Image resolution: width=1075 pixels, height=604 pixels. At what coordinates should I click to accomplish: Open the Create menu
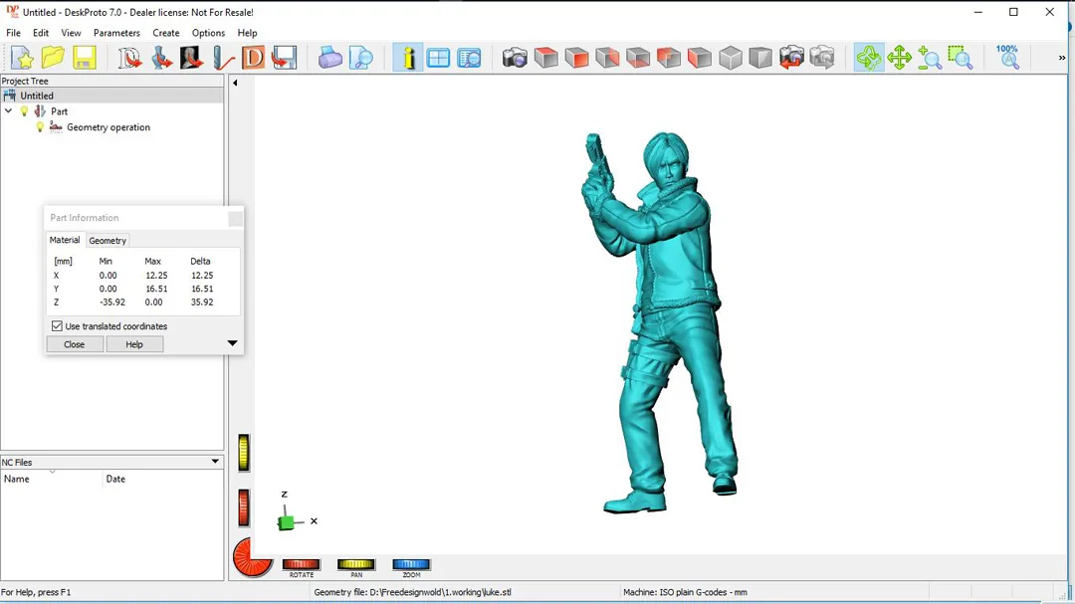(x=166, y=33)
